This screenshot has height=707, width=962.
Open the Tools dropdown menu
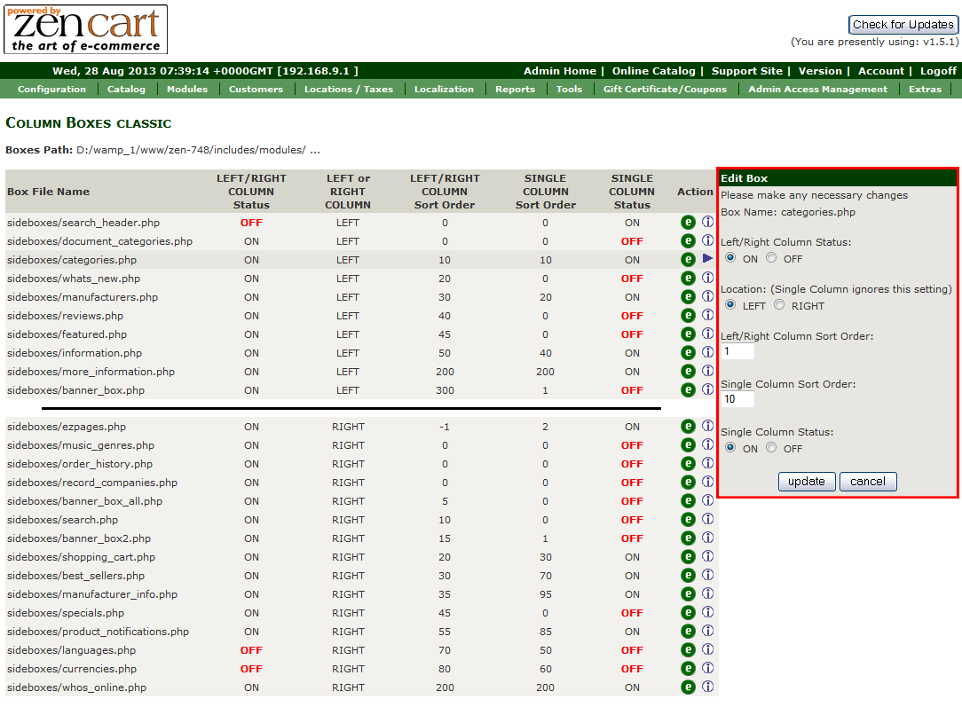point(569,89)
